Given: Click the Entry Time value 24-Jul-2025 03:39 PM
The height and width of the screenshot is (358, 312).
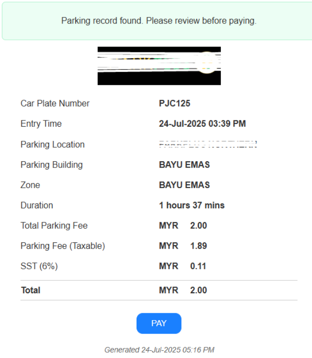Looking at the screenshot, I should tap(202, 124).
